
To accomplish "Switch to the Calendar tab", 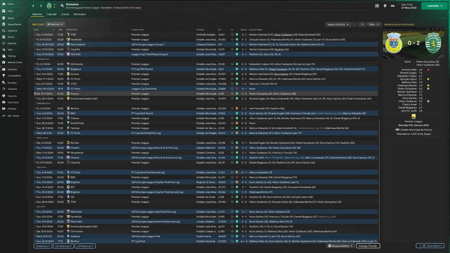I will [x=52, y=14].
